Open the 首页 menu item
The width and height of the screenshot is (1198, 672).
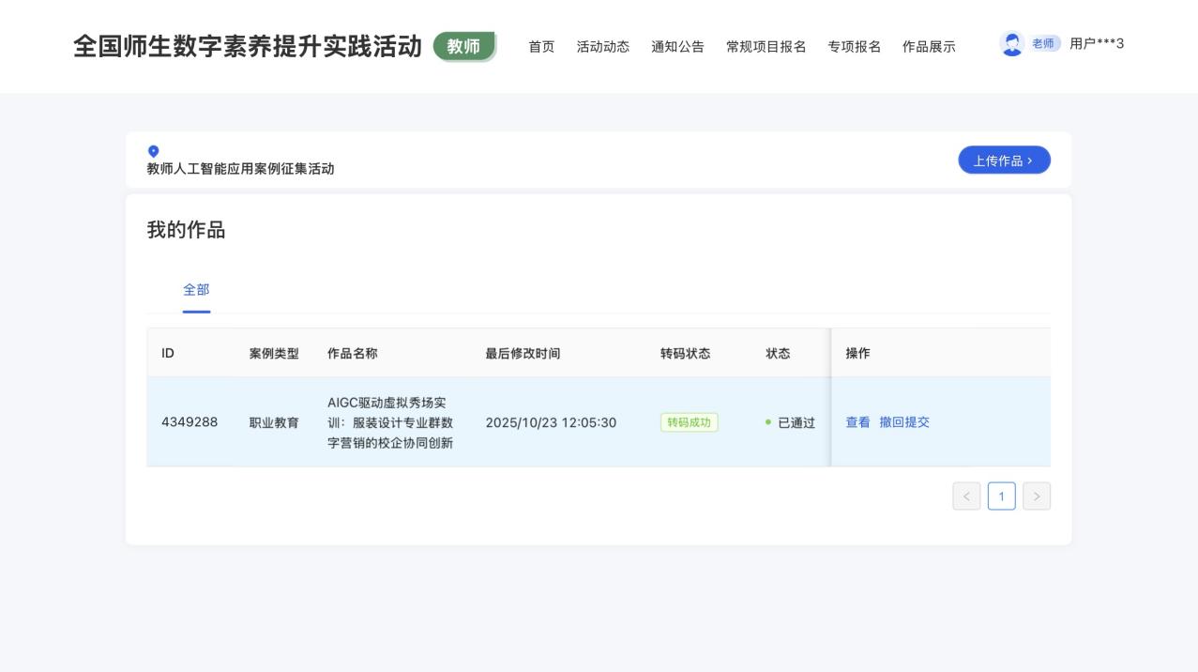click(541, 47)
